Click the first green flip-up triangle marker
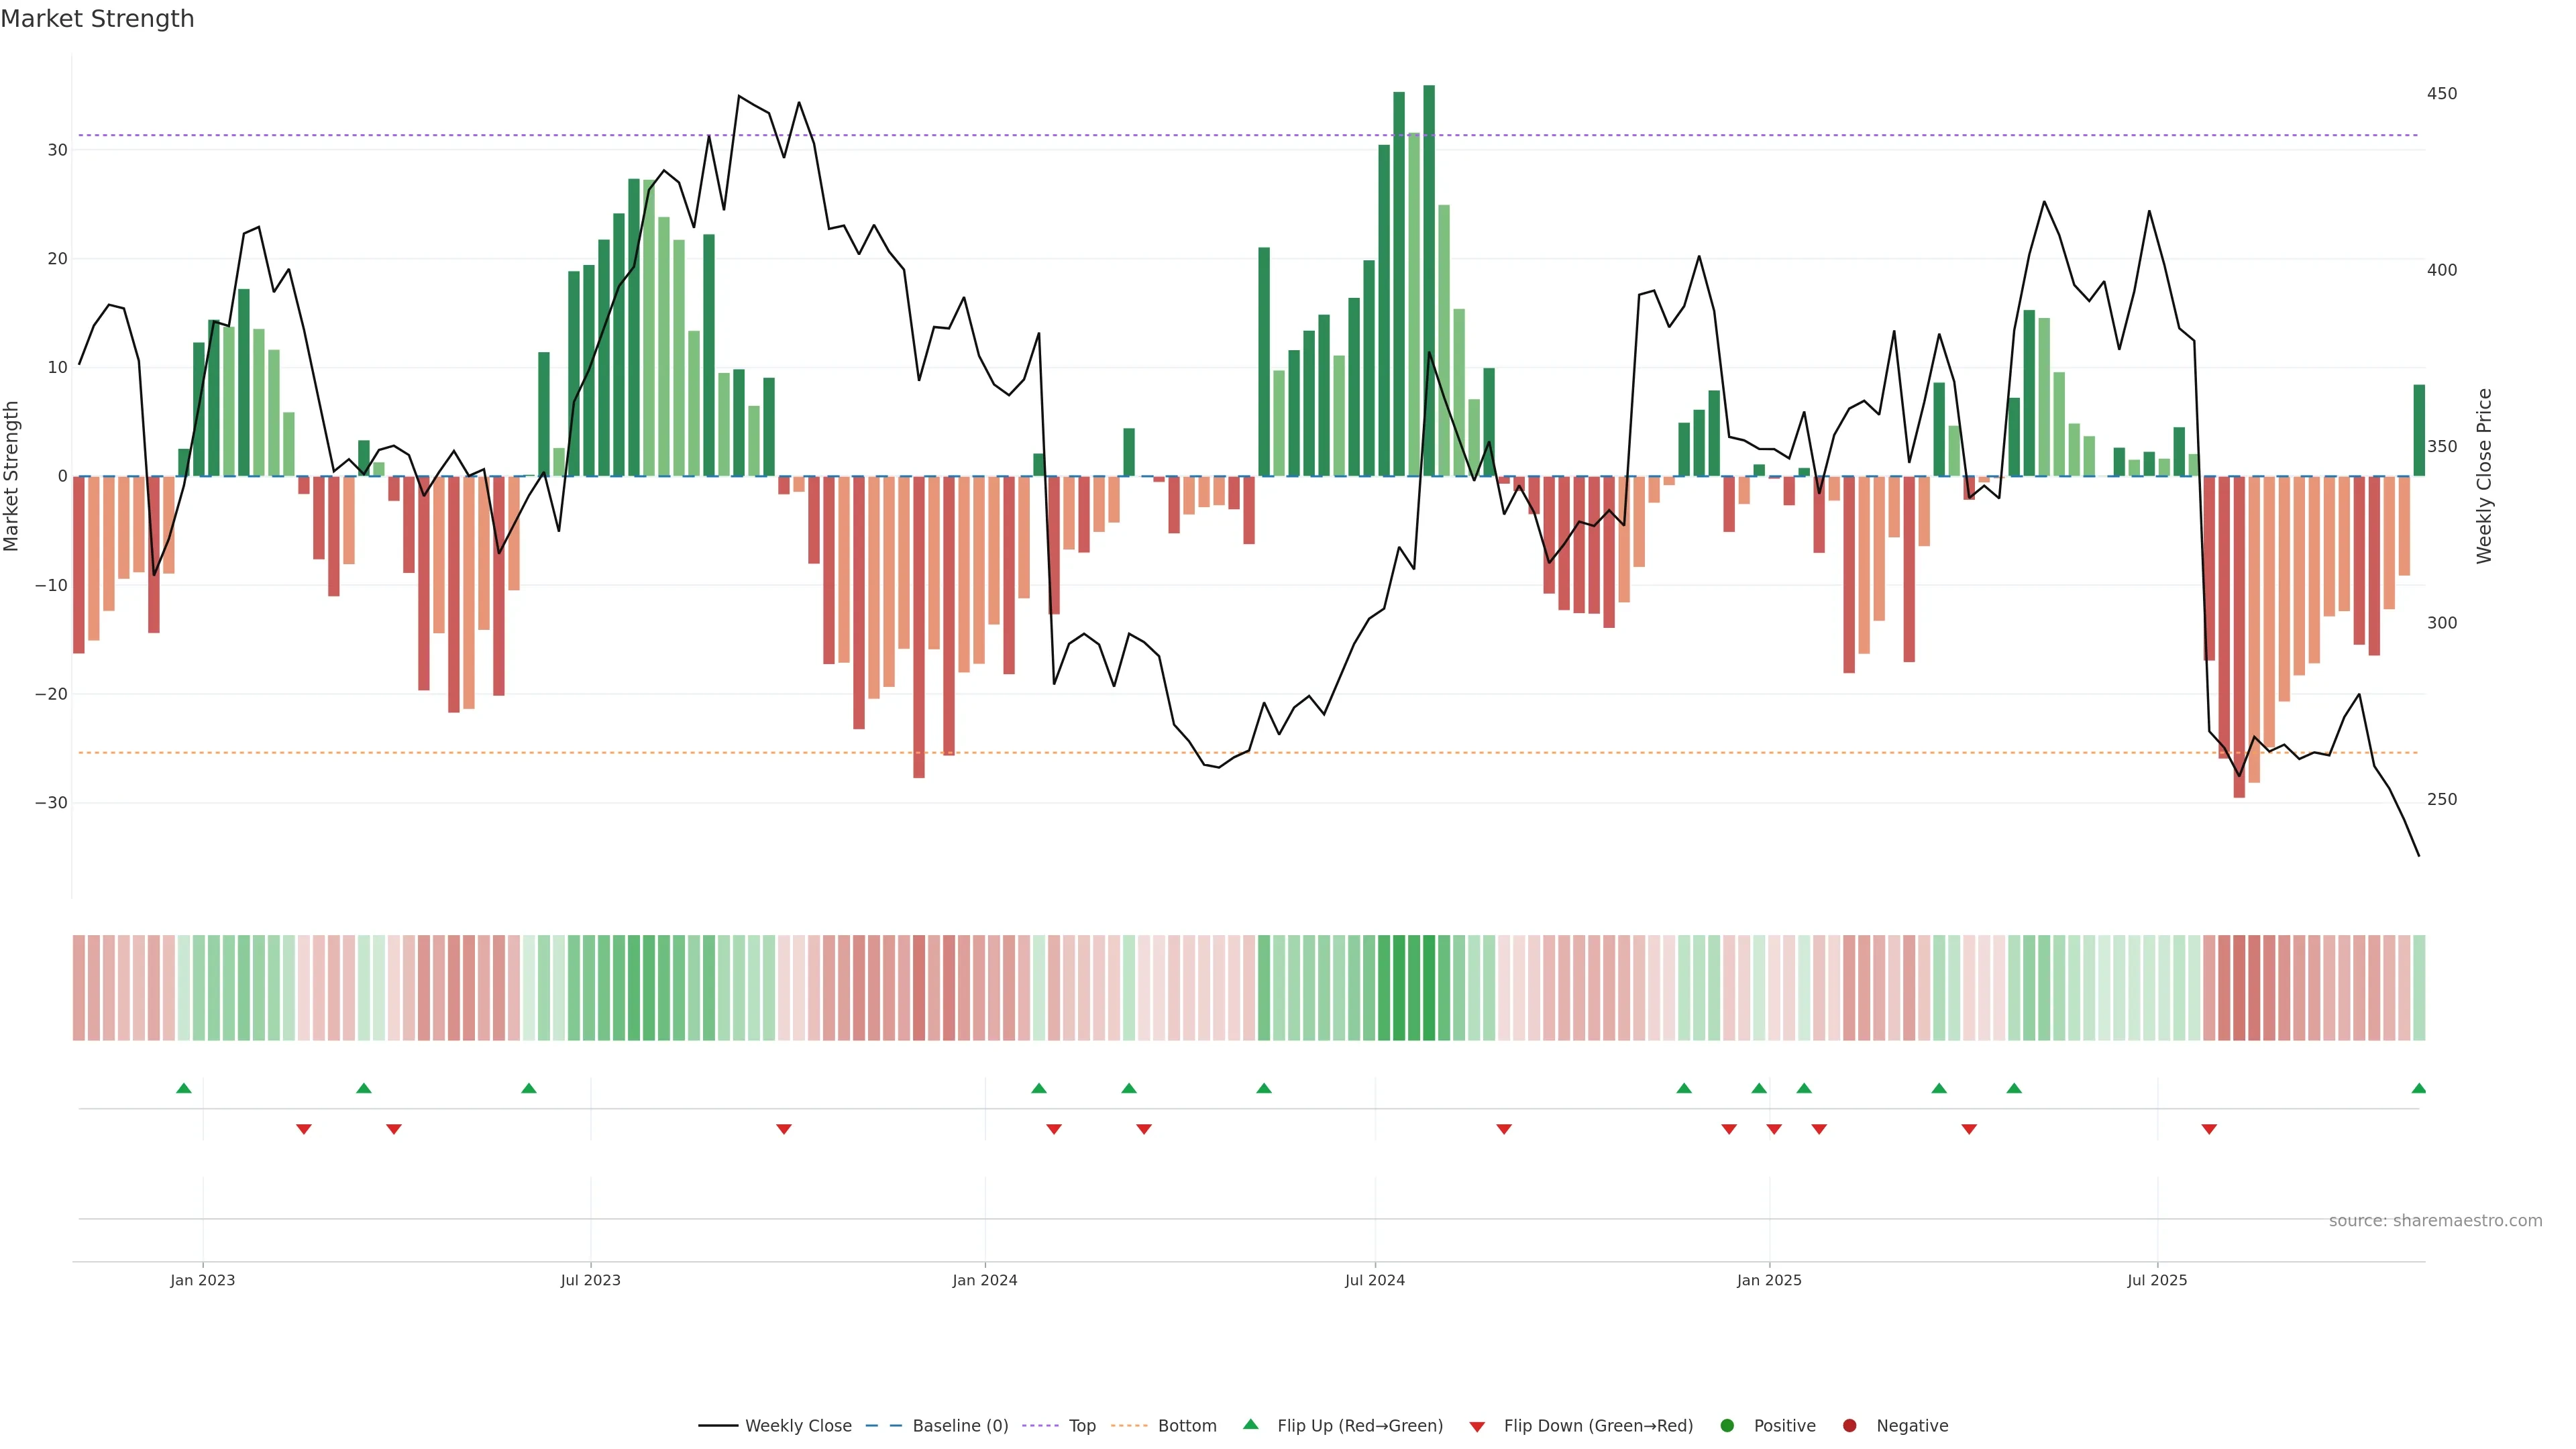This screenshot has width=2576, height=1449. coord(184,1088)
